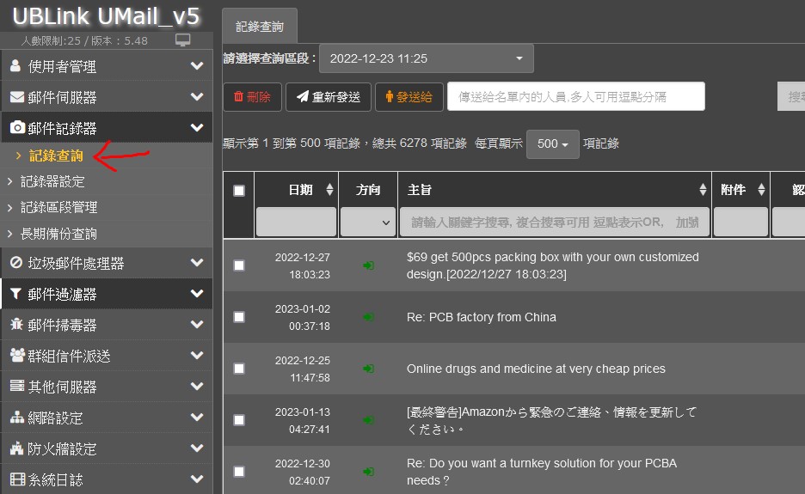
Task: Switch to the 記錄查詢 tab
Action: pos(259,26)
